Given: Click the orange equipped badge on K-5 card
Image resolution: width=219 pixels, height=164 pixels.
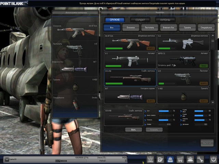Looking at the screenshot, I should click(x=204, y=83).
